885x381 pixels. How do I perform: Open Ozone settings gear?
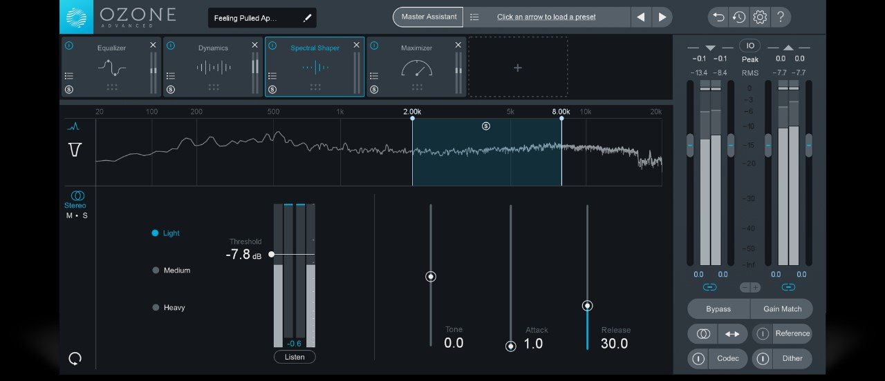click(x=760, y=17)
